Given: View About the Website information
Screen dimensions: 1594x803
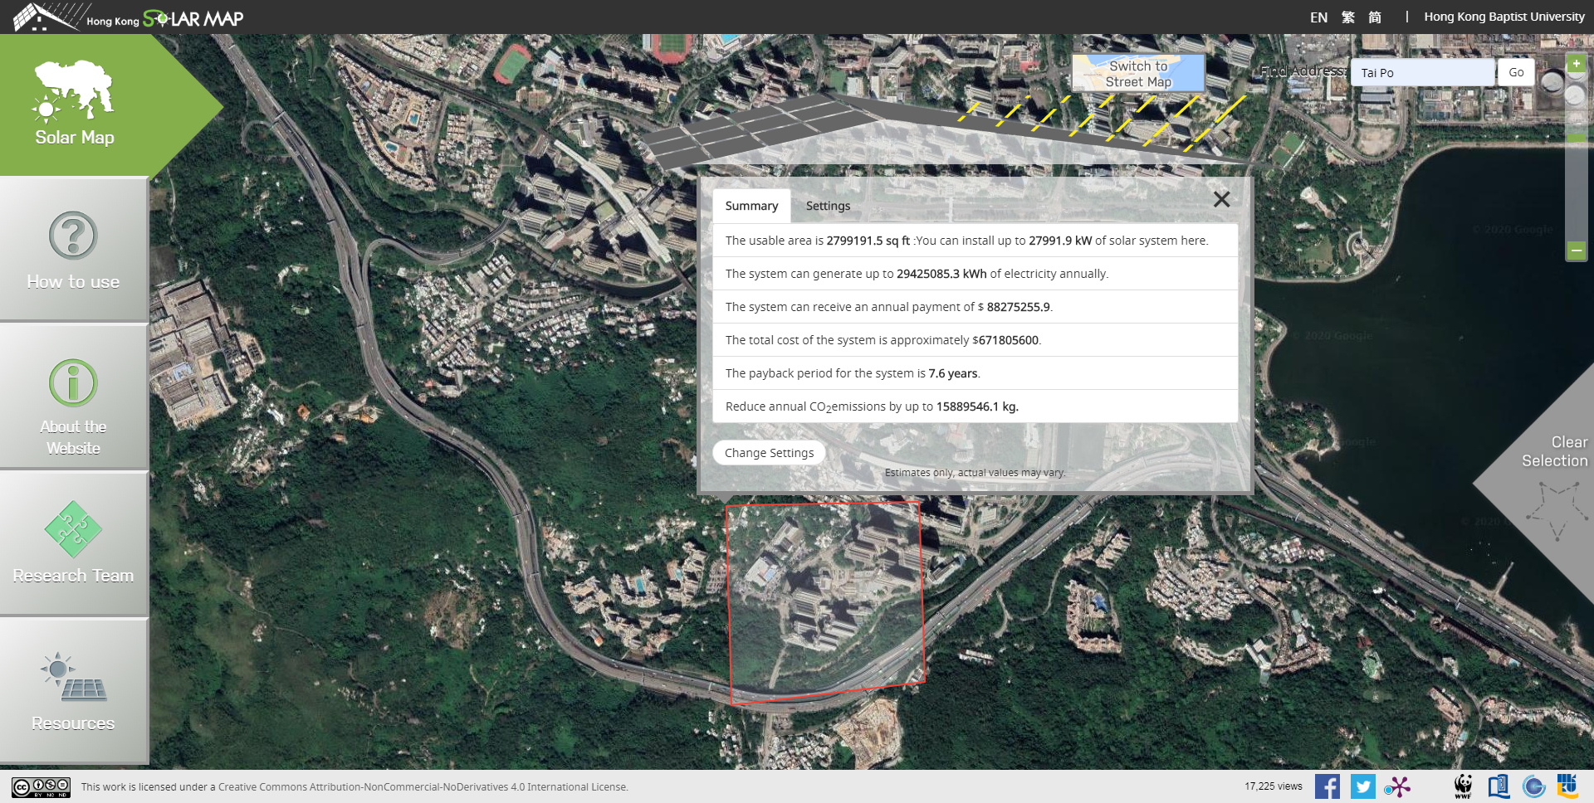Looking at the screenshot, I should pyautogui.click(x=73, y=398).
